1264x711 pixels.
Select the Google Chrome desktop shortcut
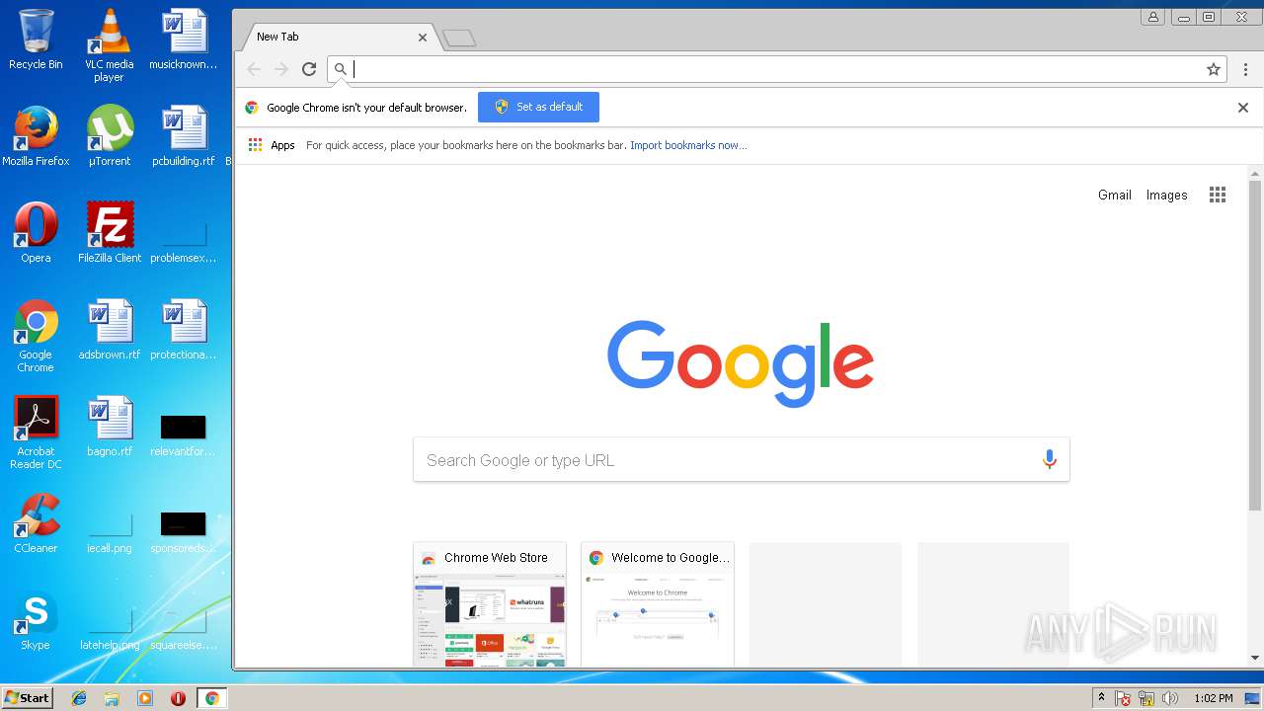pos(36,336)
